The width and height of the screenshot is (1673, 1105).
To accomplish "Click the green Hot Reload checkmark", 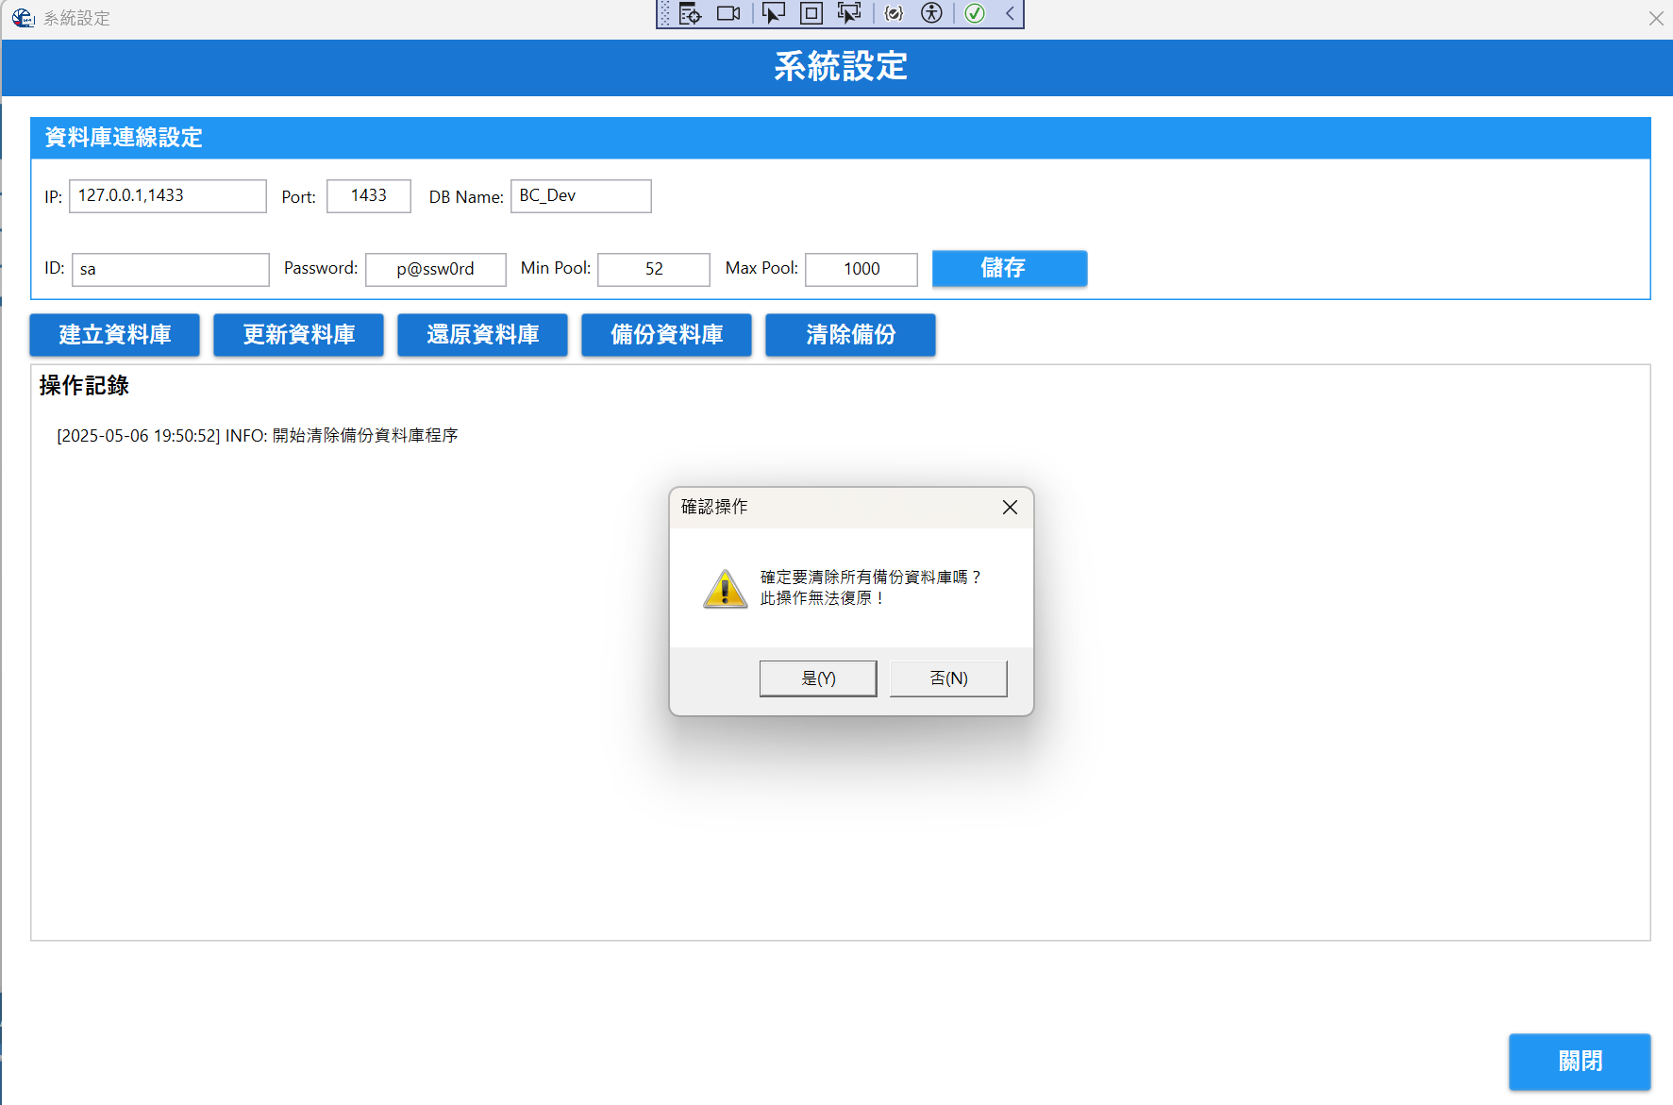I will (x=975, y=13).
